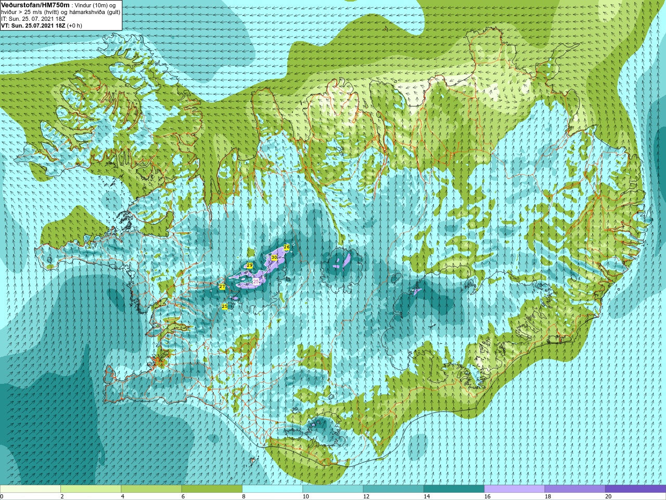The height and width of the screenshot is (500, 666).
Task: Click the 14–16 m/s dark teal legend swatch
Action: (454, 489)
